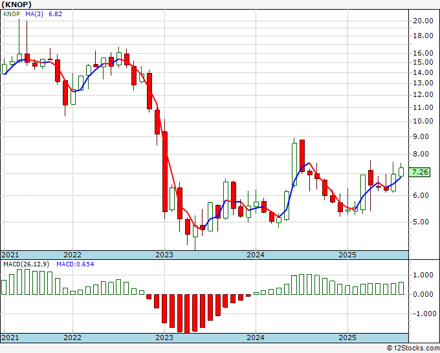This screenshot has height=353, width=440.
Task: Click the 7.26 current price tag
Action: (419, 172)
